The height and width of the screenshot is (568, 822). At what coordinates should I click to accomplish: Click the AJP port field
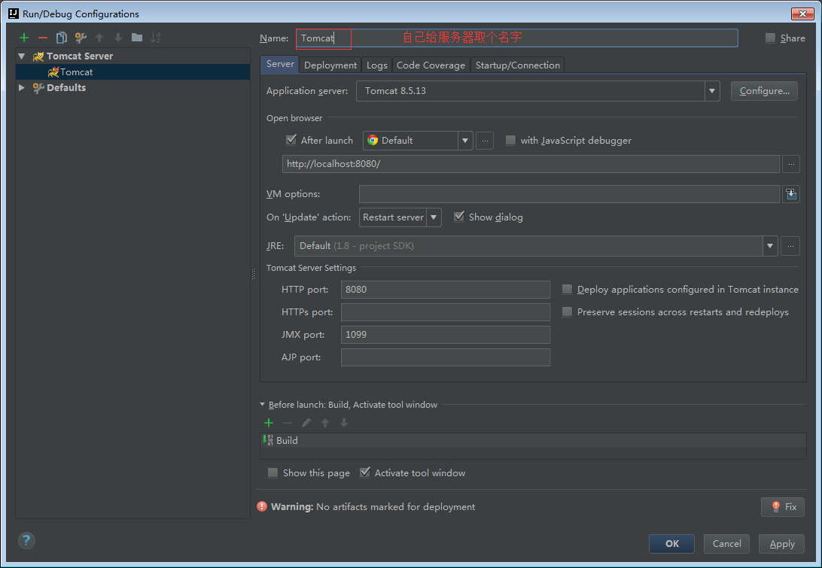coord(445,357)
